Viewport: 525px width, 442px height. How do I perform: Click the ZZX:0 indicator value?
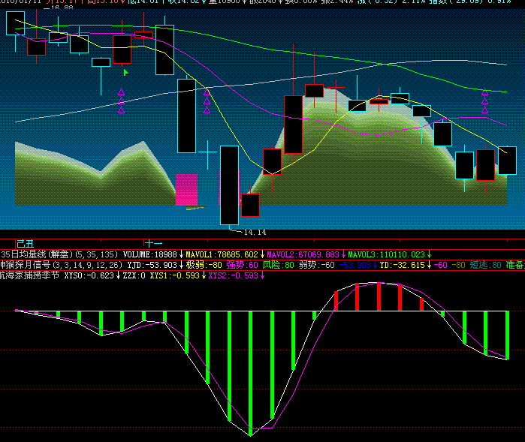(134, 275)
